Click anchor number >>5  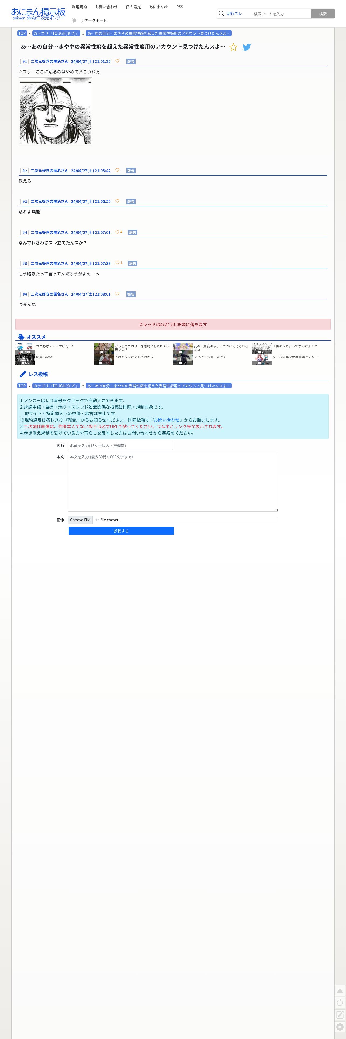pos(25,263)
